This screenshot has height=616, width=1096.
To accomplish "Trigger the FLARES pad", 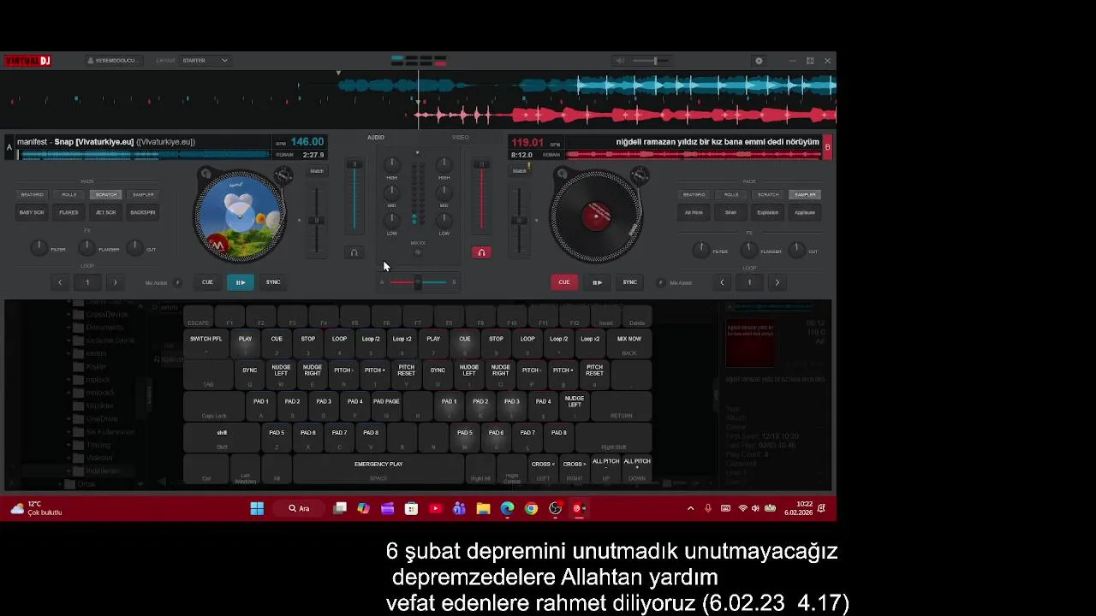I will click(x=68, y=212).
